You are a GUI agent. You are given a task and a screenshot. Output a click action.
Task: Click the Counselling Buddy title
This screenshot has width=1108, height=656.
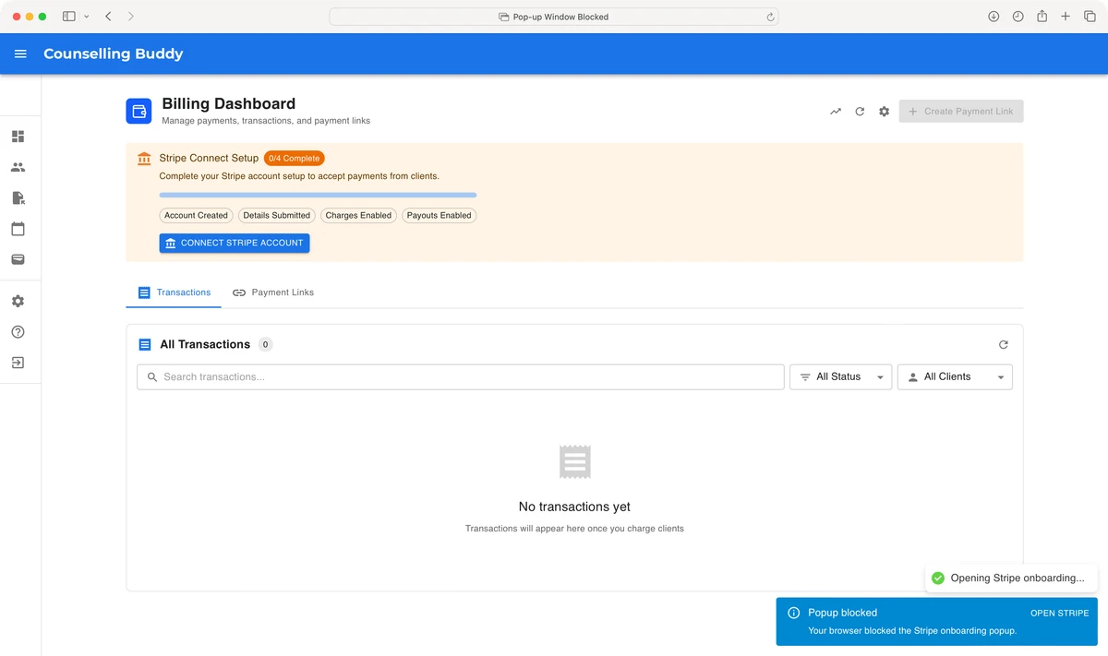pyautogui.click(x=114, y=54)
